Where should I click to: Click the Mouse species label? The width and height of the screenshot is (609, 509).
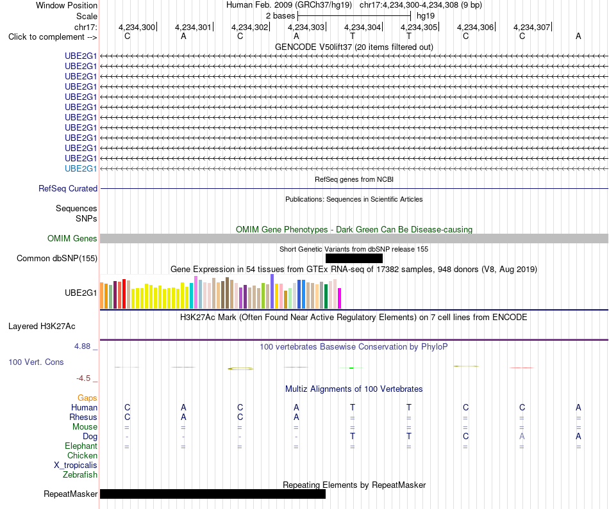[85, 427]
